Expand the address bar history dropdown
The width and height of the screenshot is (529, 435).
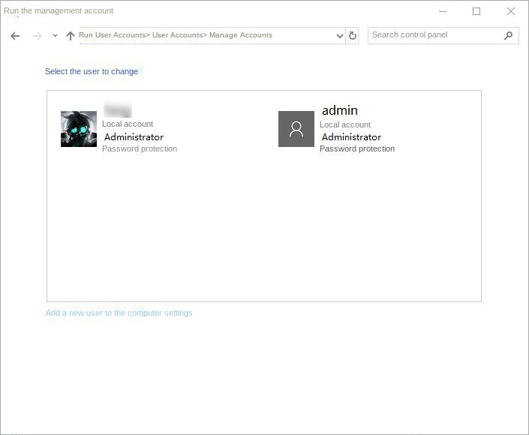(x=340, y=36)
